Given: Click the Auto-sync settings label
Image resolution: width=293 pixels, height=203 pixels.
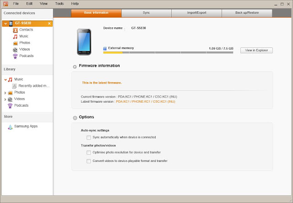Looking at the screenshot, I should (95, 130).
